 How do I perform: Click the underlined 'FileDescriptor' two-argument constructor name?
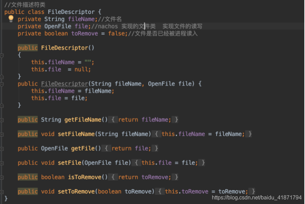coord(64,84)
